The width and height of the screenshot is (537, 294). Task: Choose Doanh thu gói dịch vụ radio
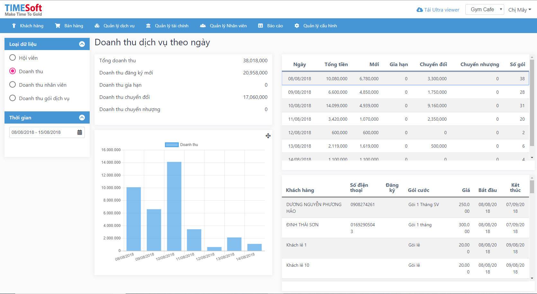[13, 98]
